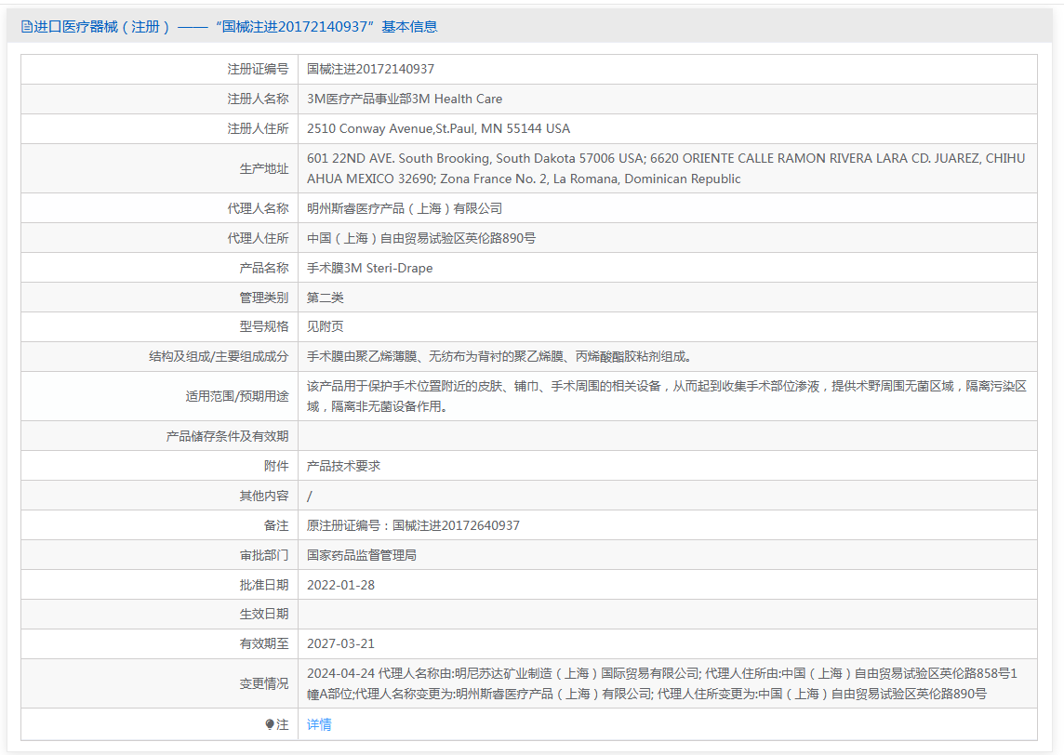Click the 结构及组成/主要组成成分 label
1064x755 pixels.
point(219,356)
